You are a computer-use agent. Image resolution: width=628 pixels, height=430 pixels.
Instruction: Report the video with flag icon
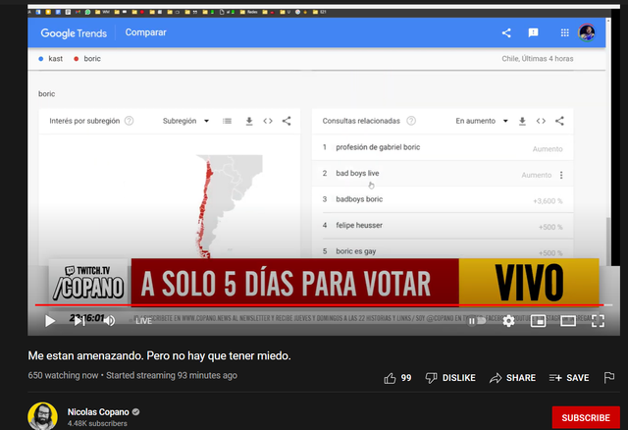(x=609, y=378)
